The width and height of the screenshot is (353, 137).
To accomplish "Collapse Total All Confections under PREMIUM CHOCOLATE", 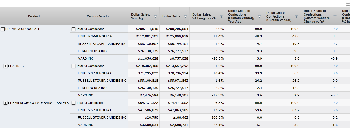I will [x=74, y=29].
